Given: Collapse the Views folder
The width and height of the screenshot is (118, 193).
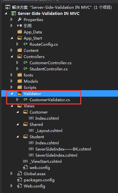Looking at the screenshot, I should coord(12,106).
